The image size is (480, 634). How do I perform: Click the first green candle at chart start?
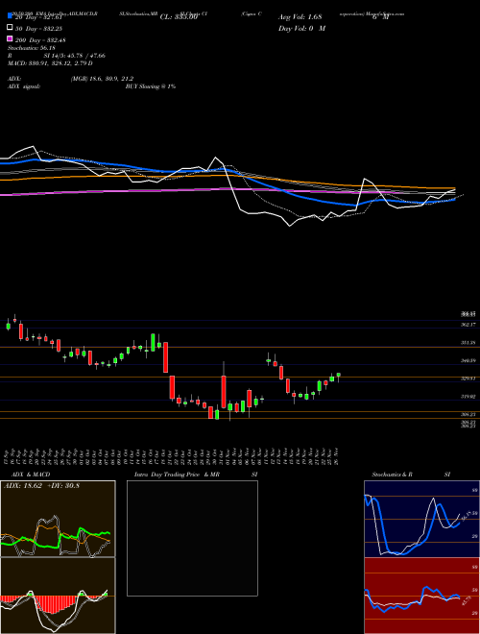[8, 326]
